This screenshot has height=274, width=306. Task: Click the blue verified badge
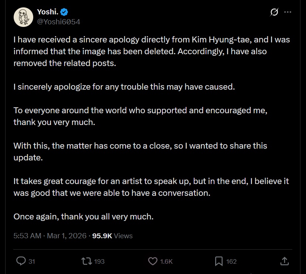coord(64,12)
